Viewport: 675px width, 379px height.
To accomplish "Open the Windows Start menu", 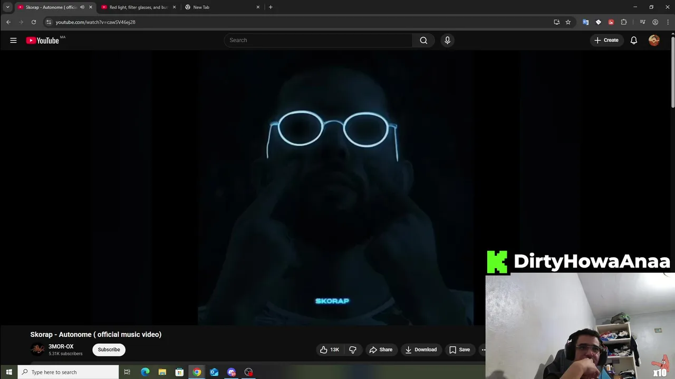I will coord(8,372).
